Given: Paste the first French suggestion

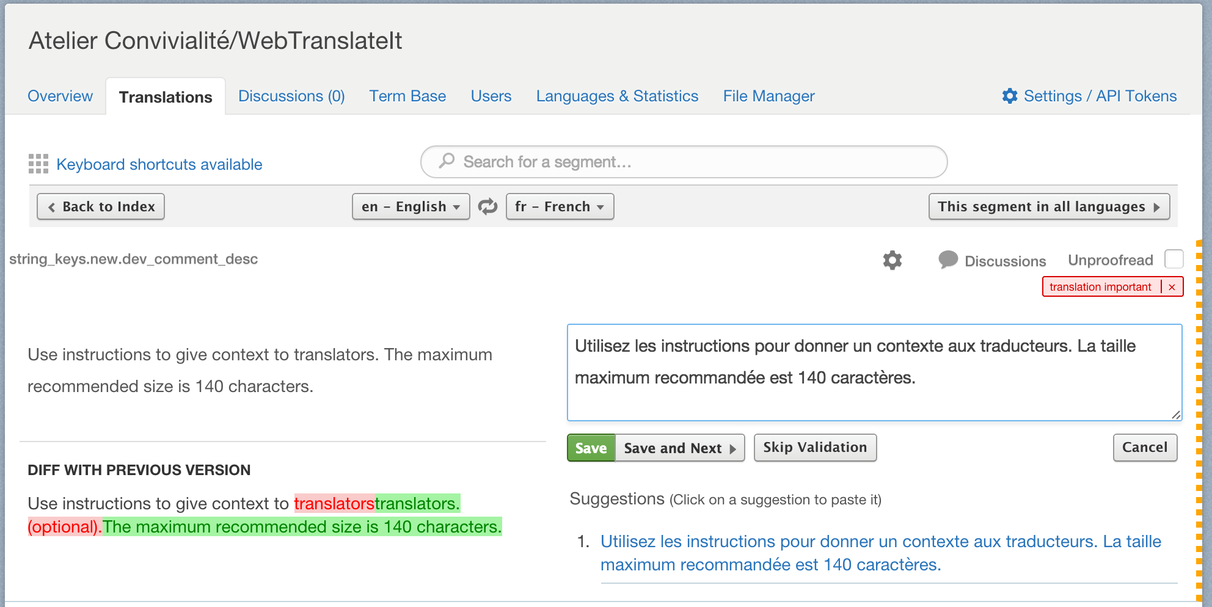Looking at the screenshot, I should point(881,553).
